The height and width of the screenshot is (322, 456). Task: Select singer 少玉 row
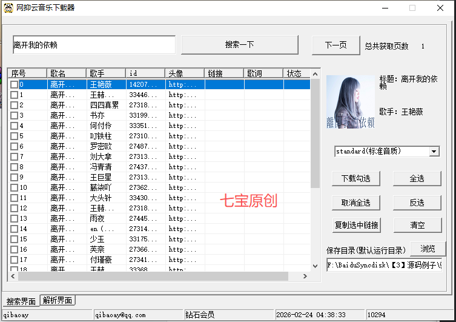pos(97,240)
